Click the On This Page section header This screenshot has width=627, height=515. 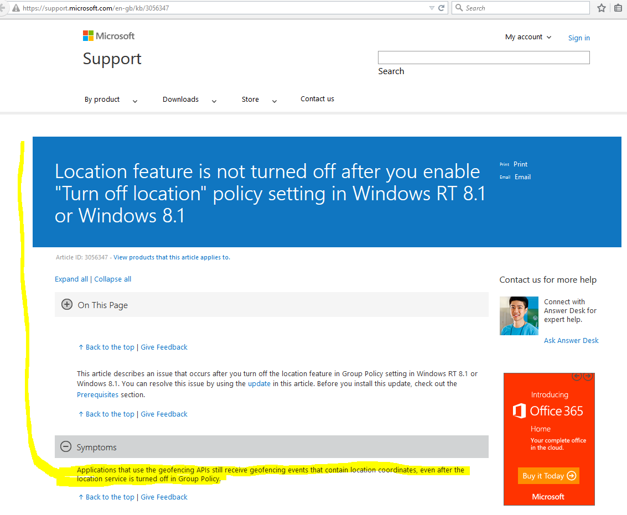coord(272,305)
